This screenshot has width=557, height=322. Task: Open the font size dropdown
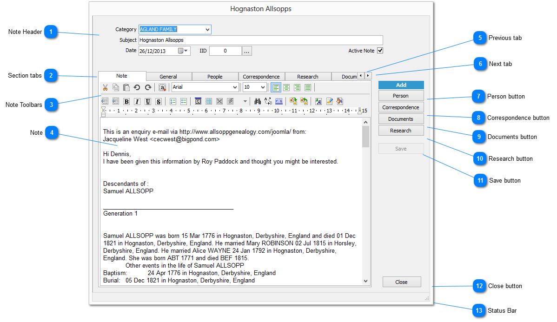click(x=263, y=87)
